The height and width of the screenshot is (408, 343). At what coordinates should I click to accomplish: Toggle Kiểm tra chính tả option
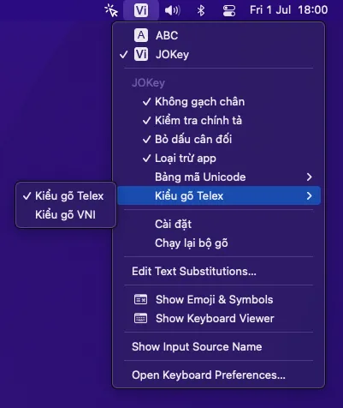(x=219, y=121)
